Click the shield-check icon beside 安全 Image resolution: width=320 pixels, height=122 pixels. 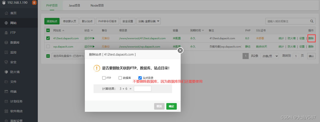click(6, 62)
